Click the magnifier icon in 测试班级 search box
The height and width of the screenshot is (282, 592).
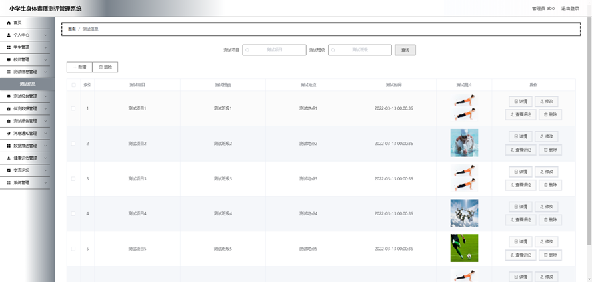tap(333, 50)
